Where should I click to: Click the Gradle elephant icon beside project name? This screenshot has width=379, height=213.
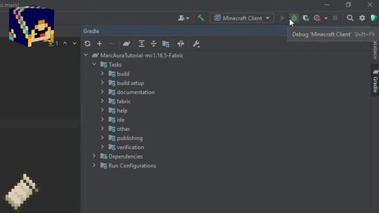(x=95, y=55)
